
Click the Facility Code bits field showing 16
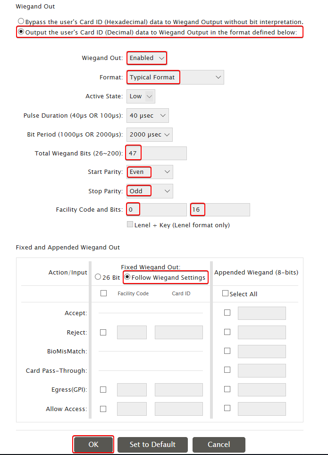[x=220, y=209]
